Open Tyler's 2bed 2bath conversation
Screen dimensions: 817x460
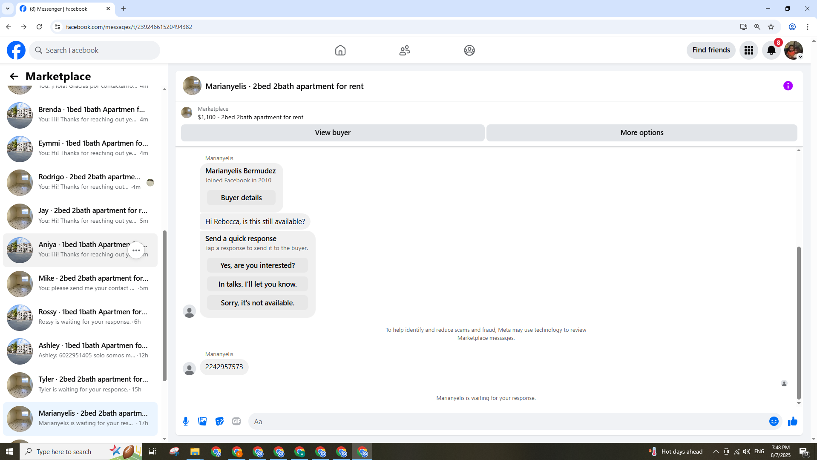(80, 385)
